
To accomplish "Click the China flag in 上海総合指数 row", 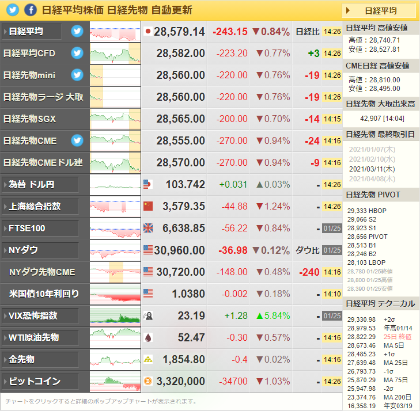I will point(148,206).
